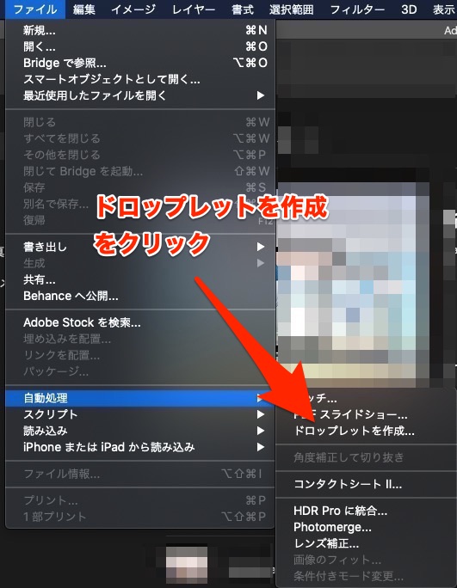Select スマートオブジェクトとして開く... entry

click(140, 79)
